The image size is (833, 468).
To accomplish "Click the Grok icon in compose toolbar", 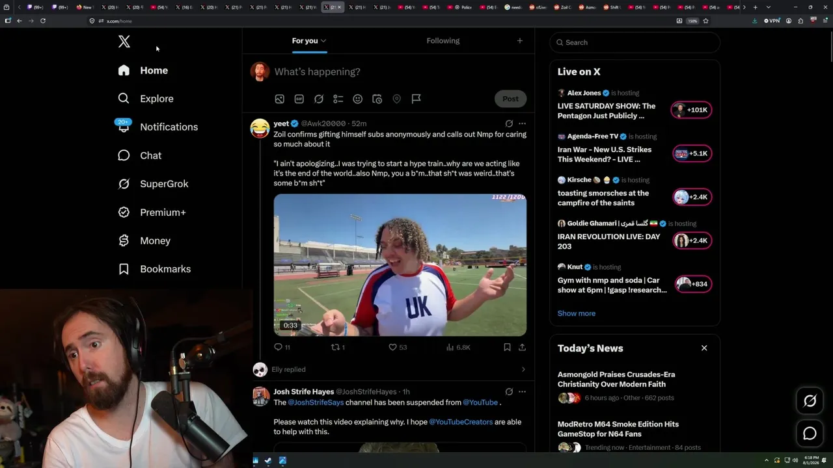I will click(x=319, y=99).
